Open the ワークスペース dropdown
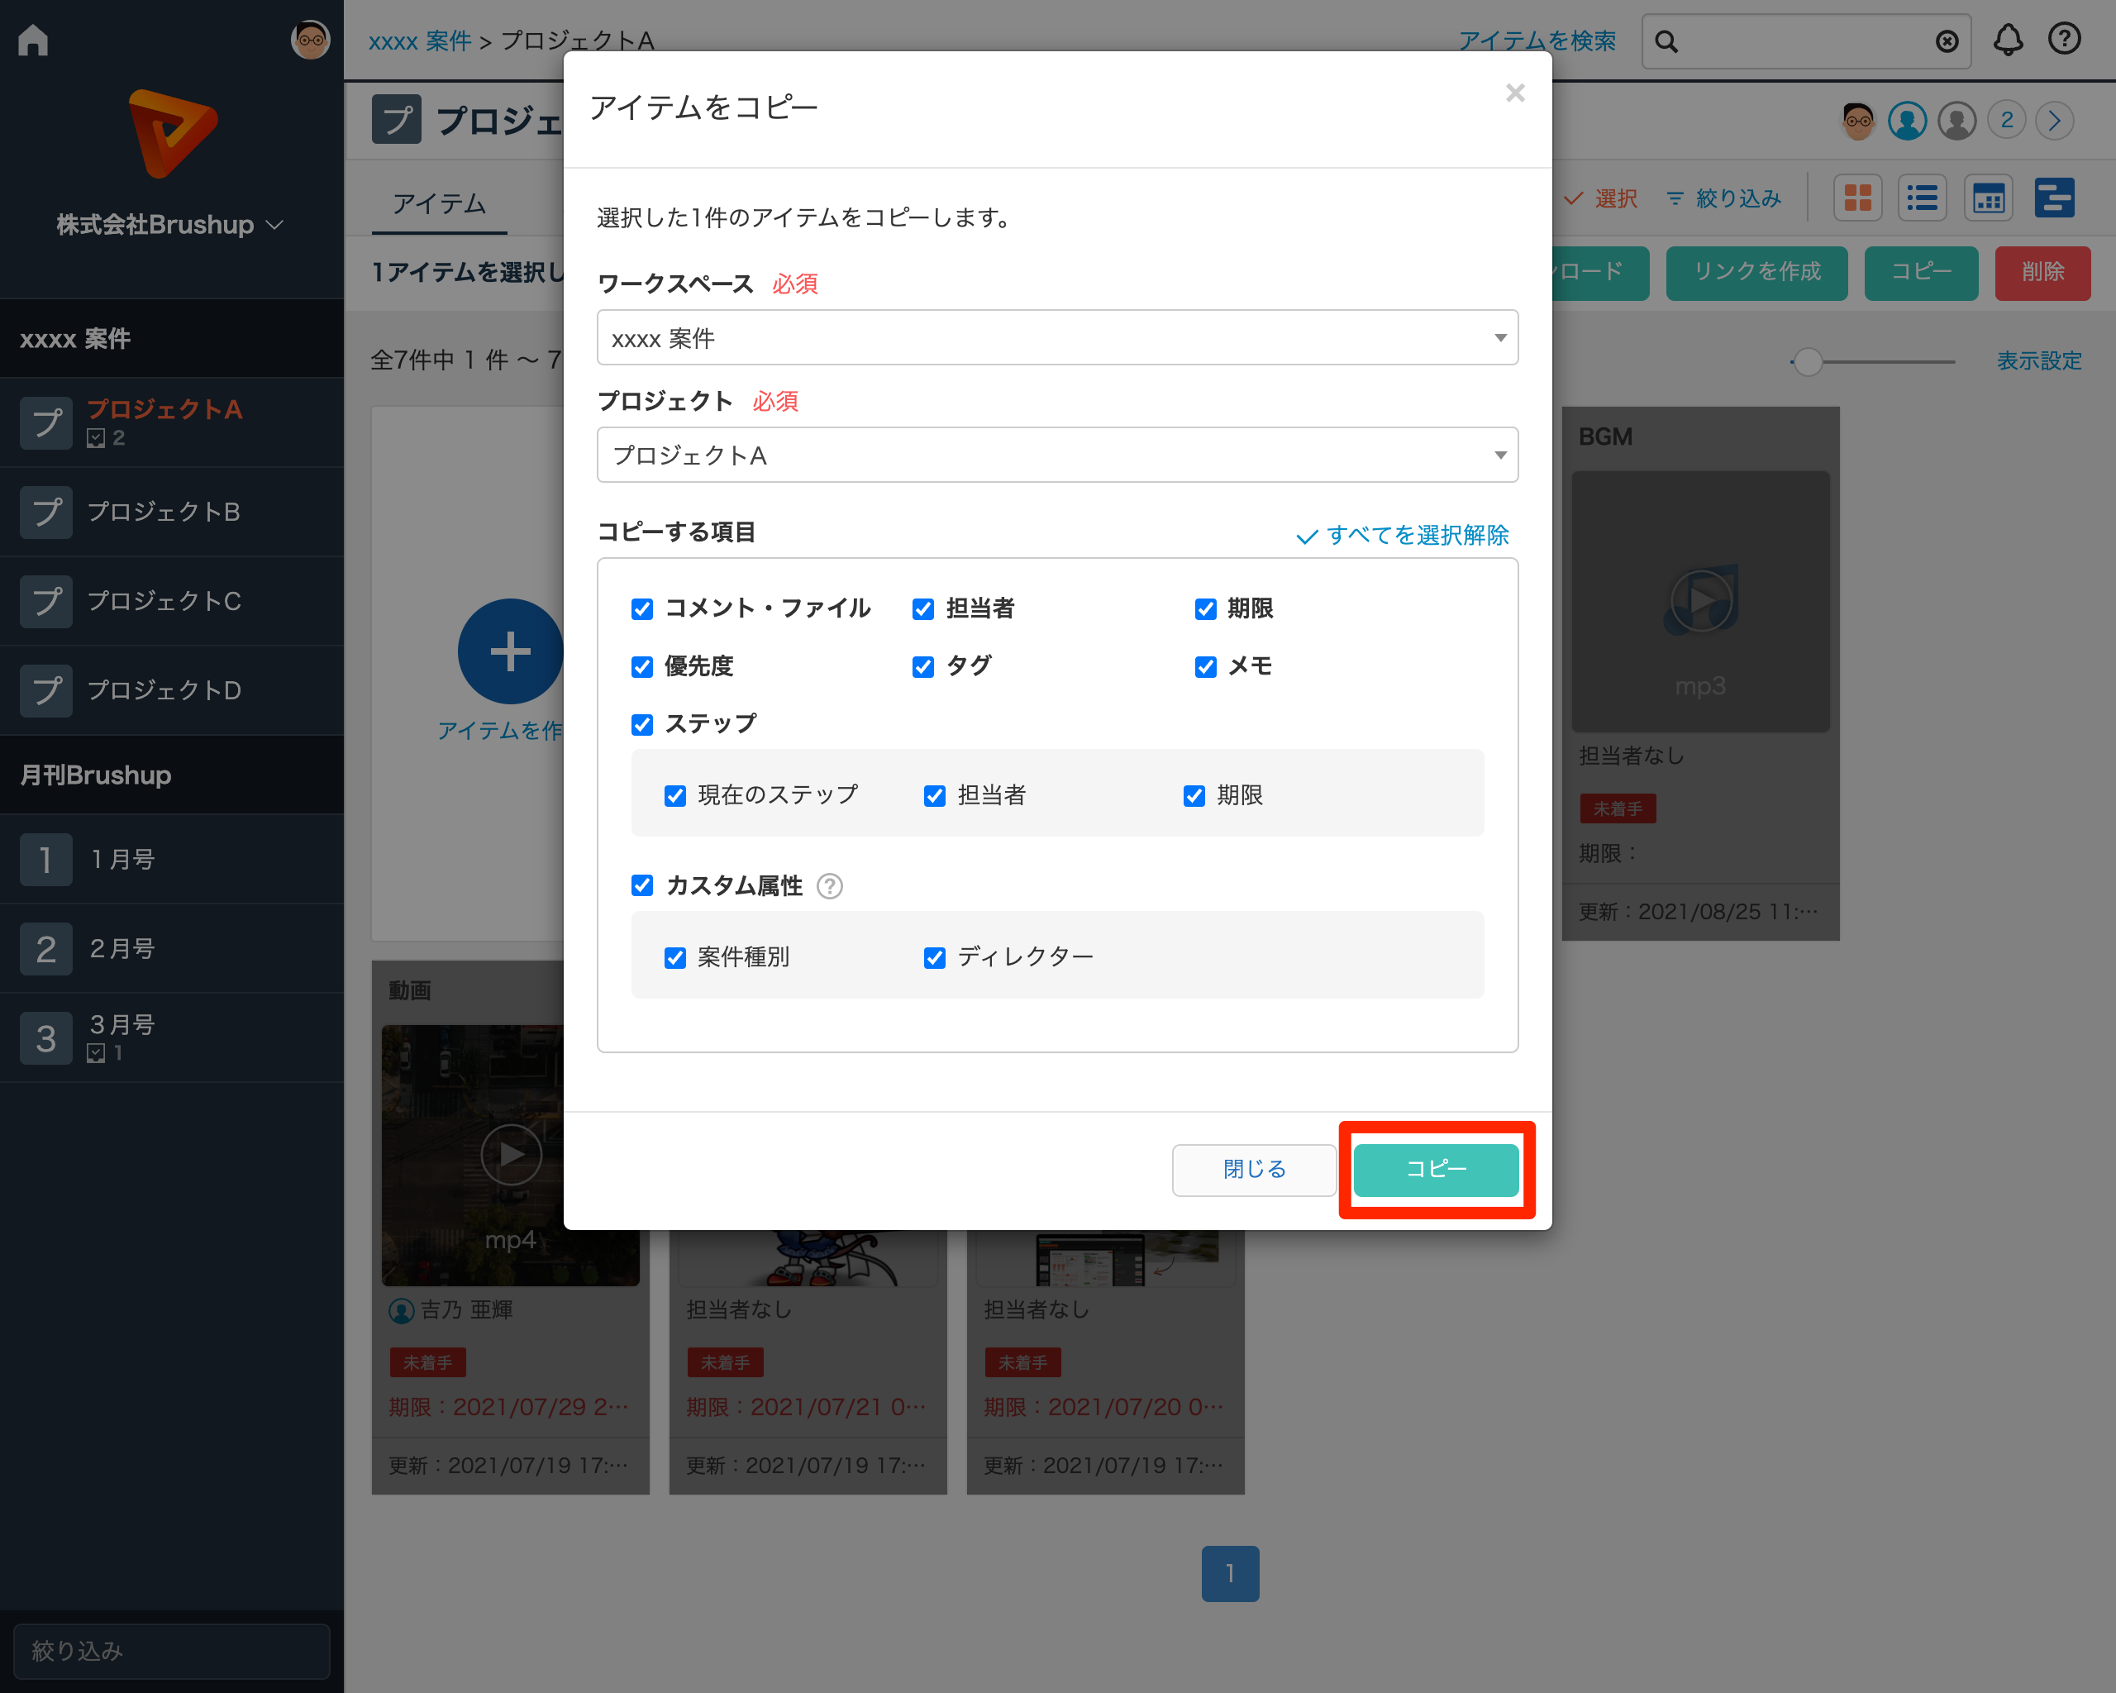The height and width of the screenshot is (1693, 2116). coord(1057,339)
